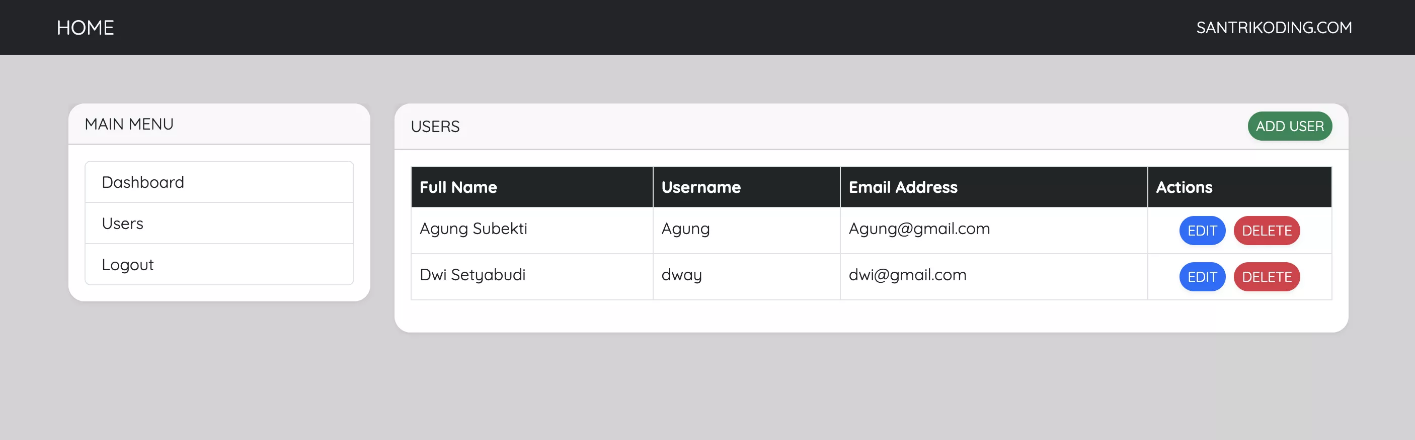Image resolution: width=1415 pixels, height=440 pixels.
Task: Edit the Dwi Setyabudi user row
Action: point(1202,277)
